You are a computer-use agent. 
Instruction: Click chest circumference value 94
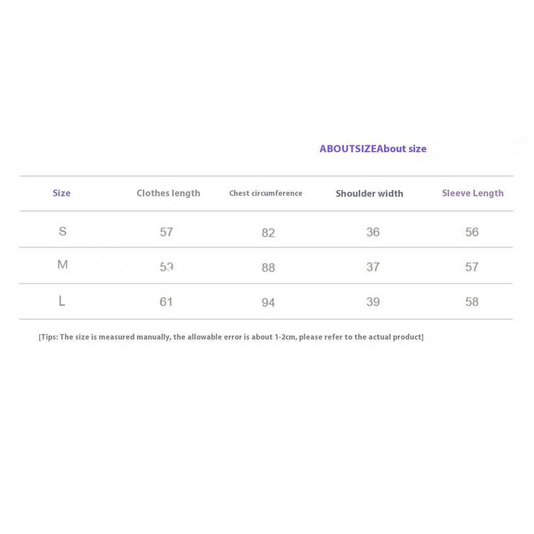269,303
